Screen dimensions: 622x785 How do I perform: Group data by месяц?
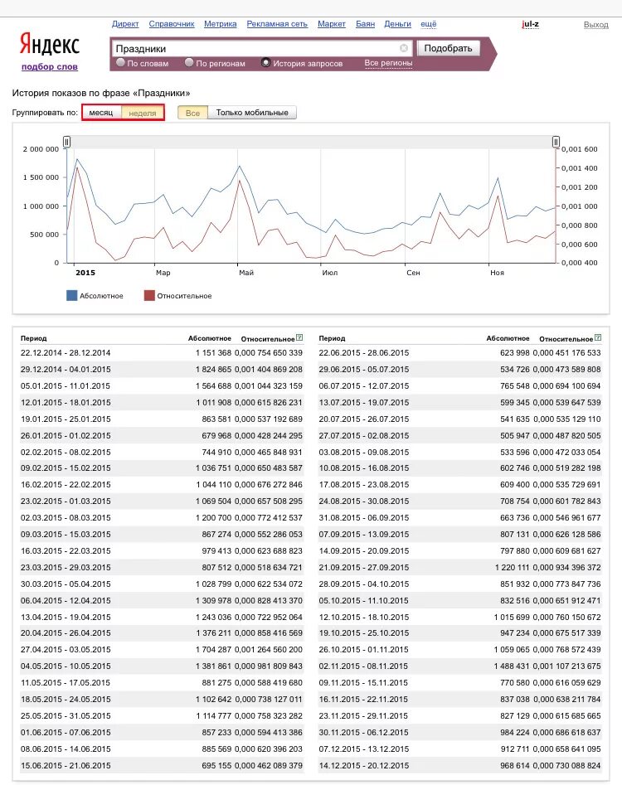click(x=101, y=113)
